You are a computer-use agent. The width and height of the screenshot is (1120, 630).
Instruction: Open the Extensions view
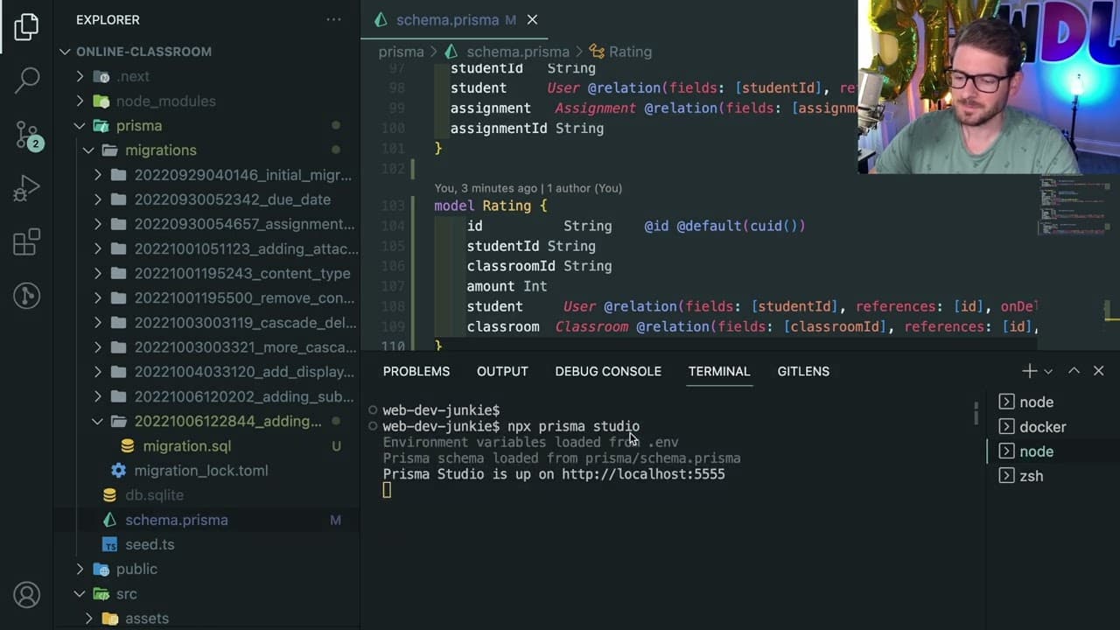pyautogui.click(x=27, y=242)
